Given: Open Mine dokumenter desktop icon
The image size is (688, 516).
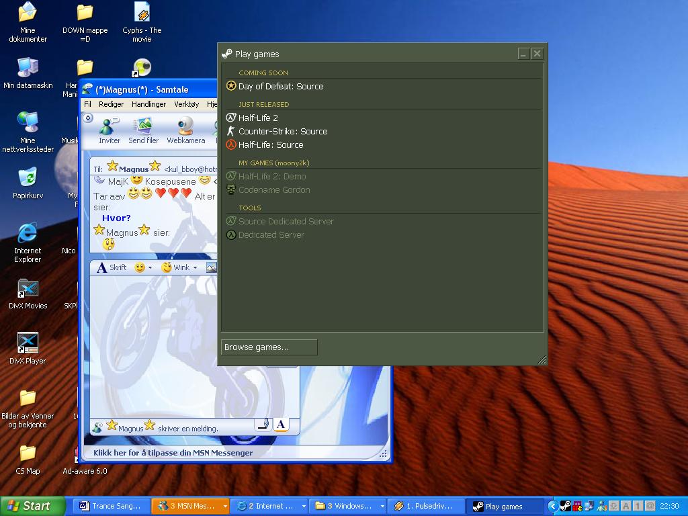Looking at the screenshot, I should tap(28, 22).
